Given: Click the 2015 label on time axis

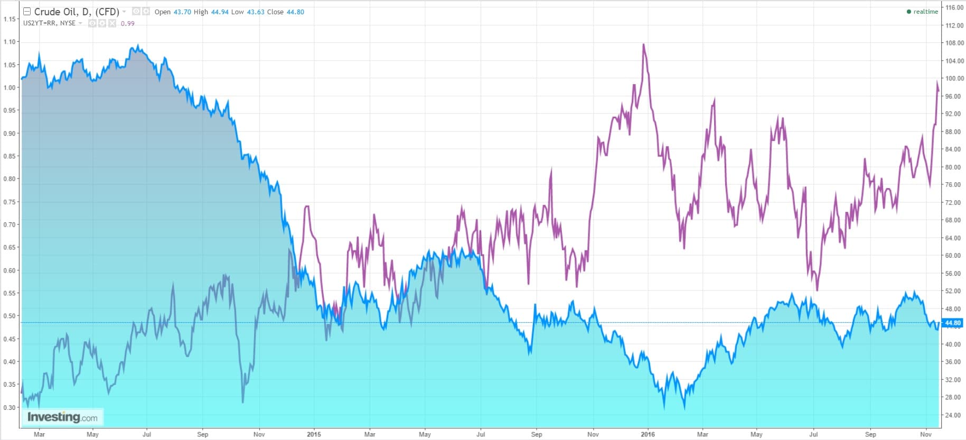Looking at the screenshot, I should (314, 434).
